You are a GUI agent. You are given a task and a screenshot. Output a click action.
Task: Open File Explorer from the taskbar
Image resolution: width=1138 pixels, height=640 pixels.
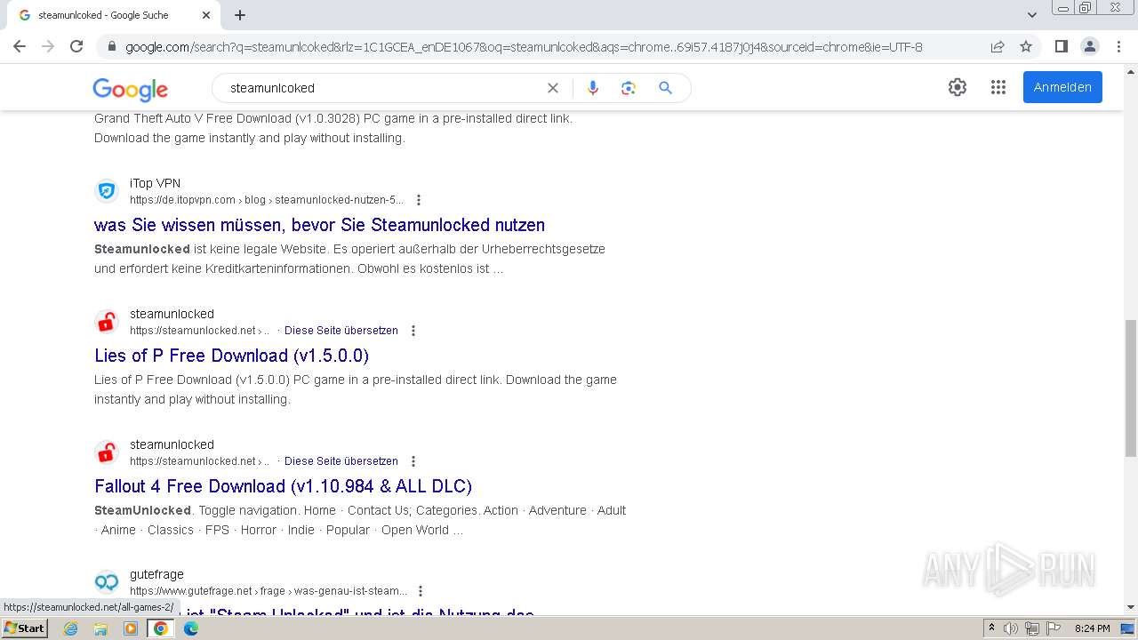tap(100, 628)
